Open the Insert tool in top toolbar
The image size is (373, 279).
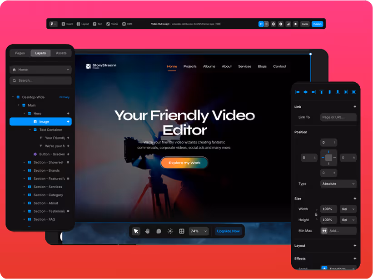[x=67, y=24]
